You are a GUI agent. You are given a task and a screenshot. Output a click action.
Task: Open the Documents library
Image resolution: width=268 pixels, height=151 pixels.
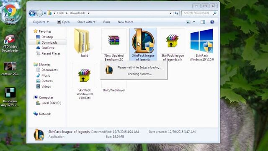47,70
